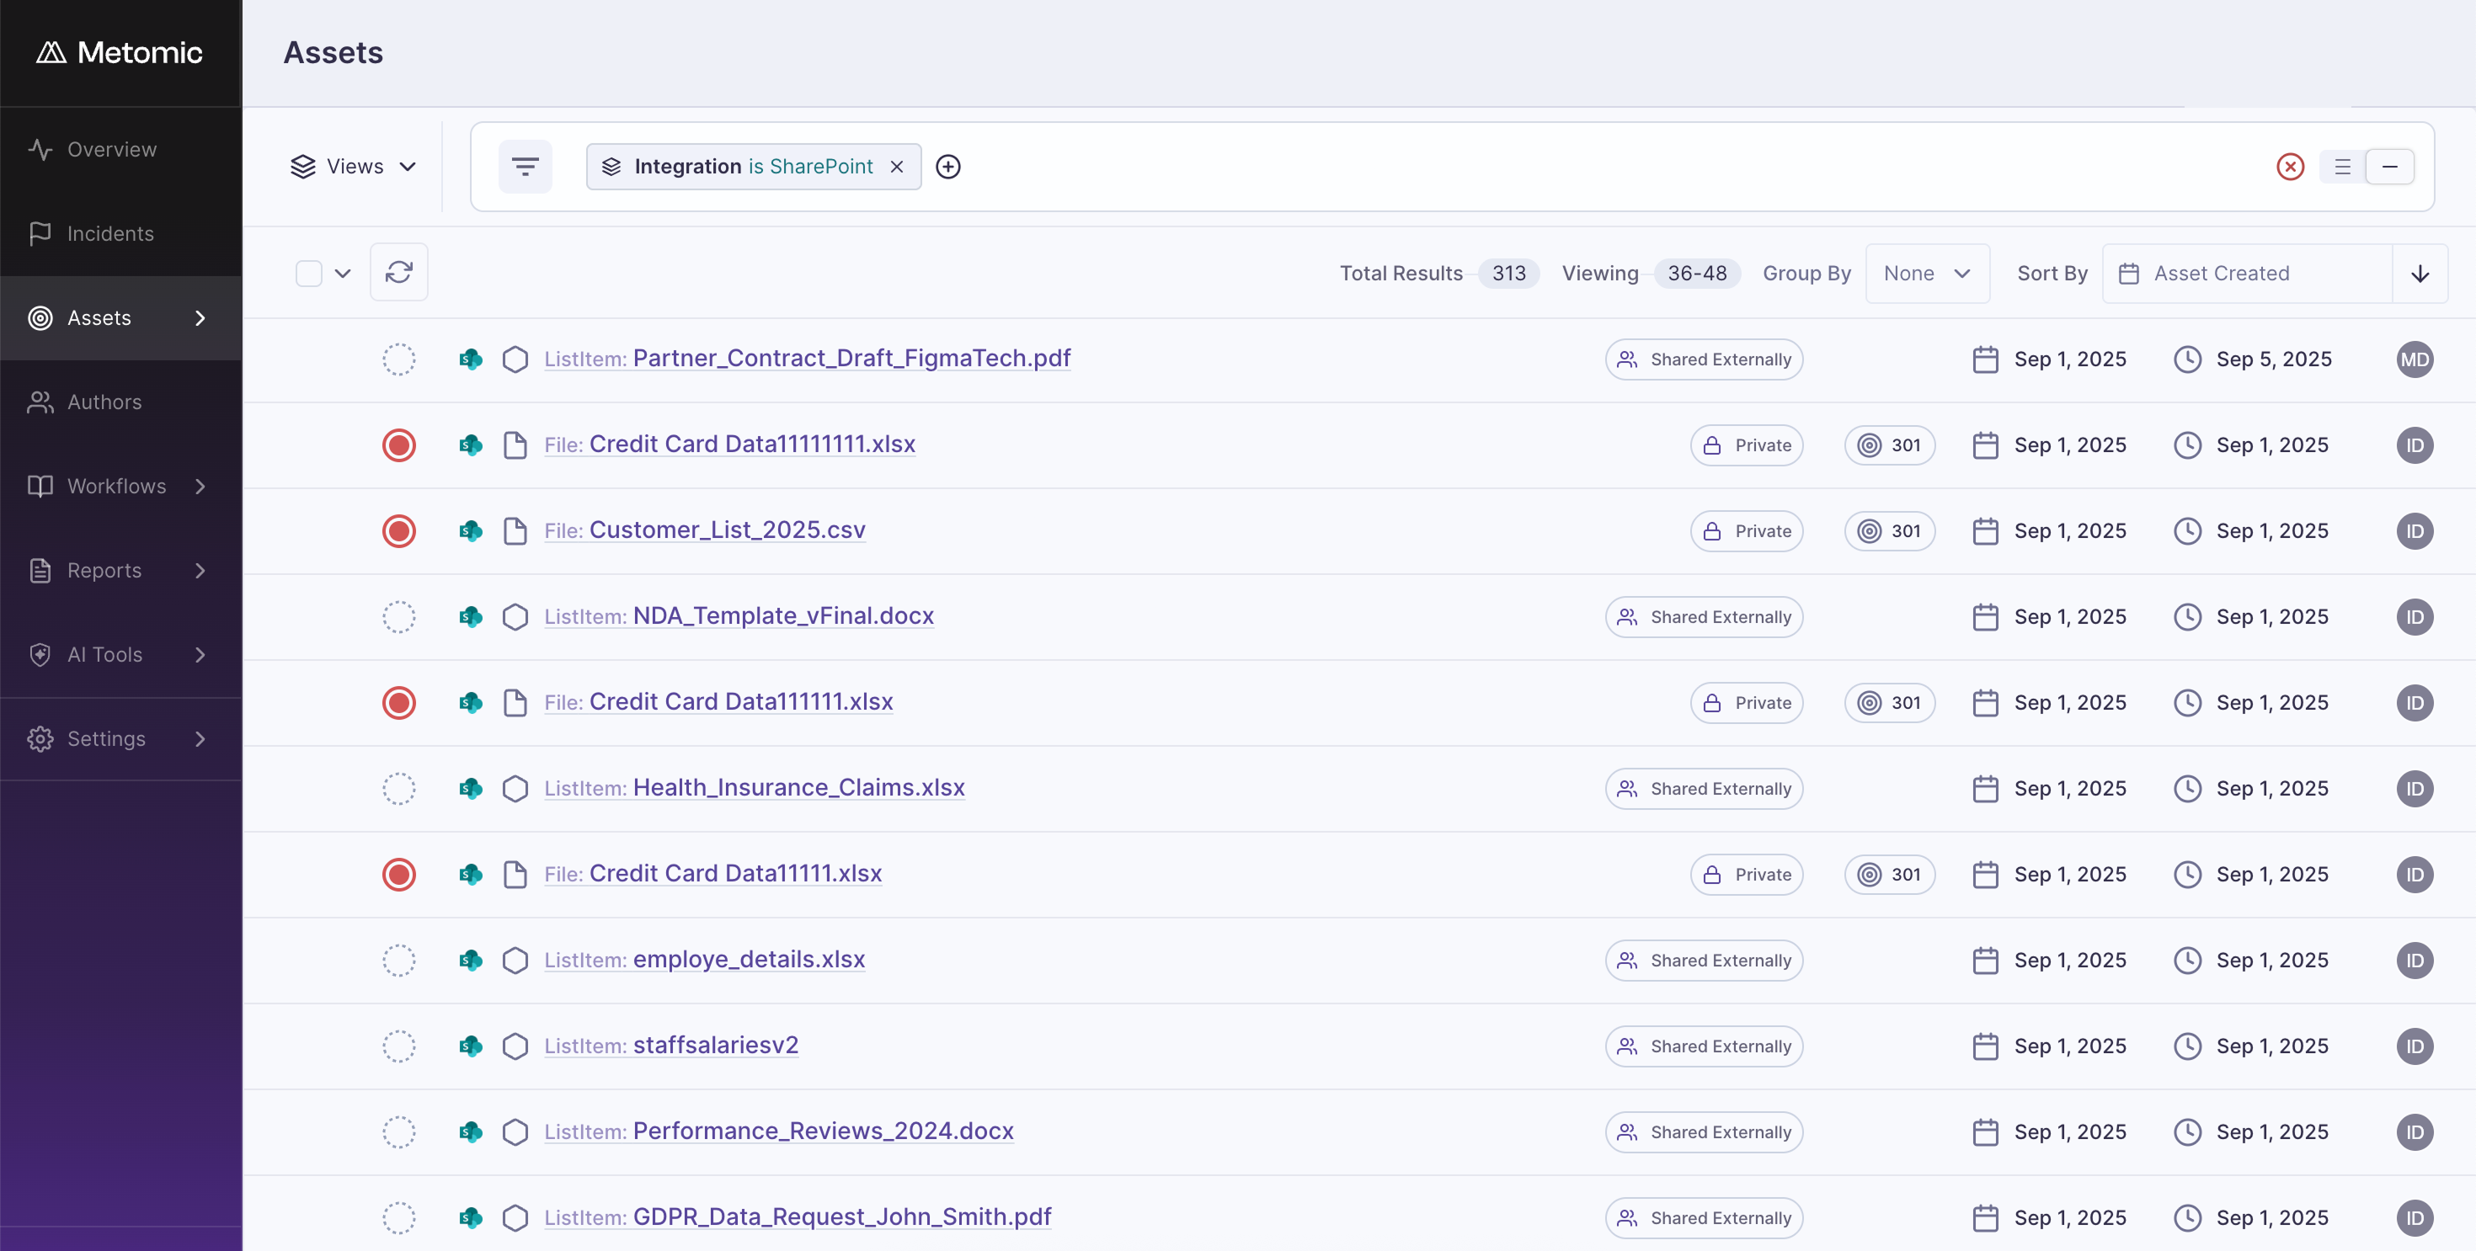Select Credit Card Data111111.xlsx red status circle
2476x1251 pixels.
point(399,702)
